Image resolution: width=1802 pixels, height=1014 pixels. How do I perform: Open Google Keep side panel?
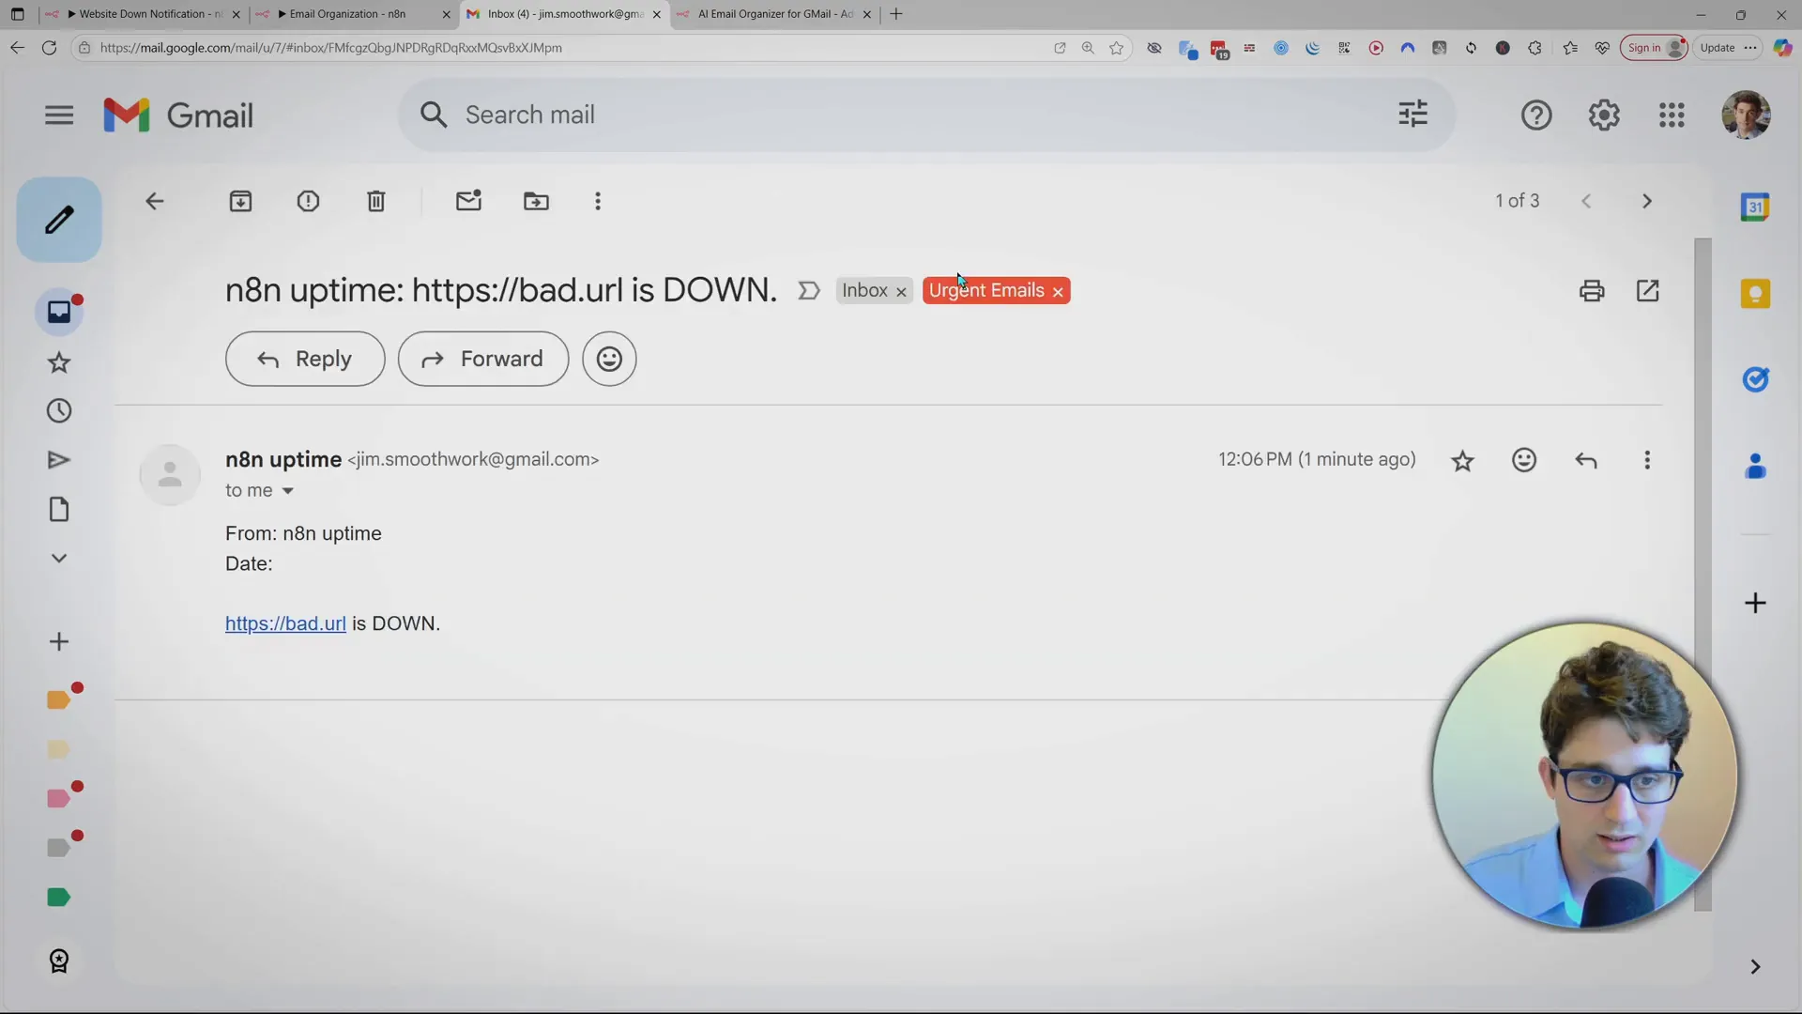pos(1755,294)
